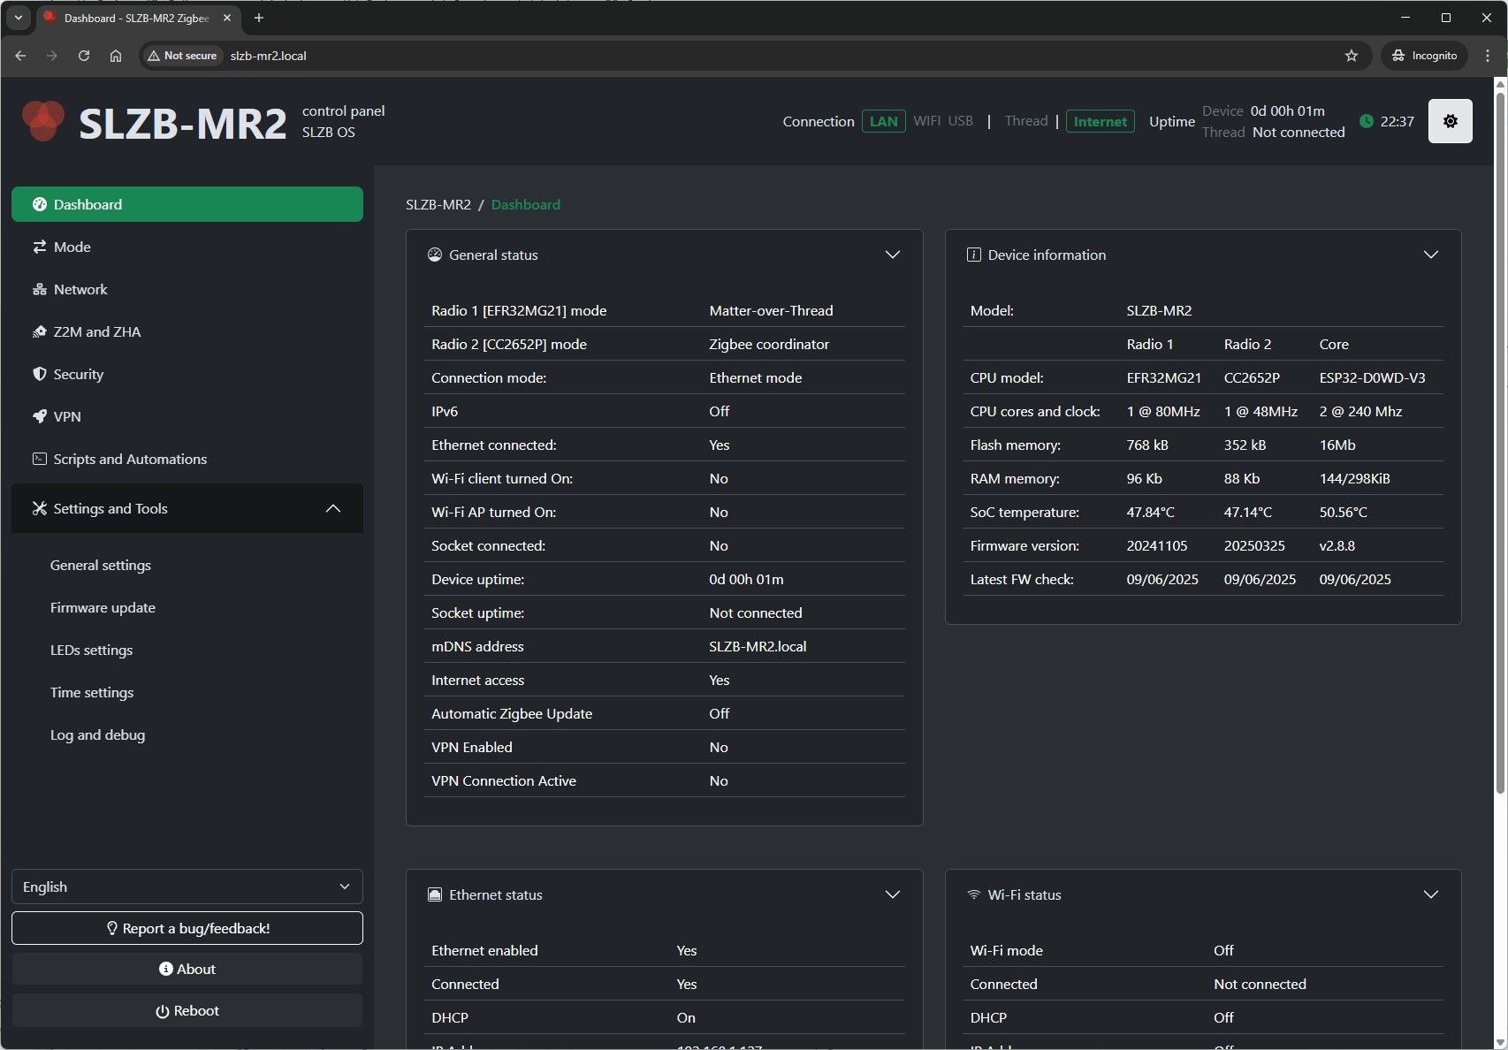Screen dimensions: 1508x1050
Task: Collapse the Settings and Tools submenu
Action: click(x=332, y=508)
